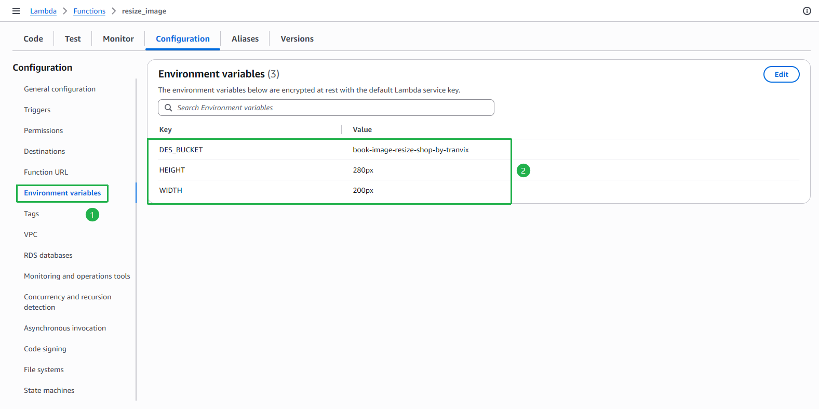Screen dimensions: 819x409
Task: Focus the Search Environment variables field
Action: [x=326, y=108]
